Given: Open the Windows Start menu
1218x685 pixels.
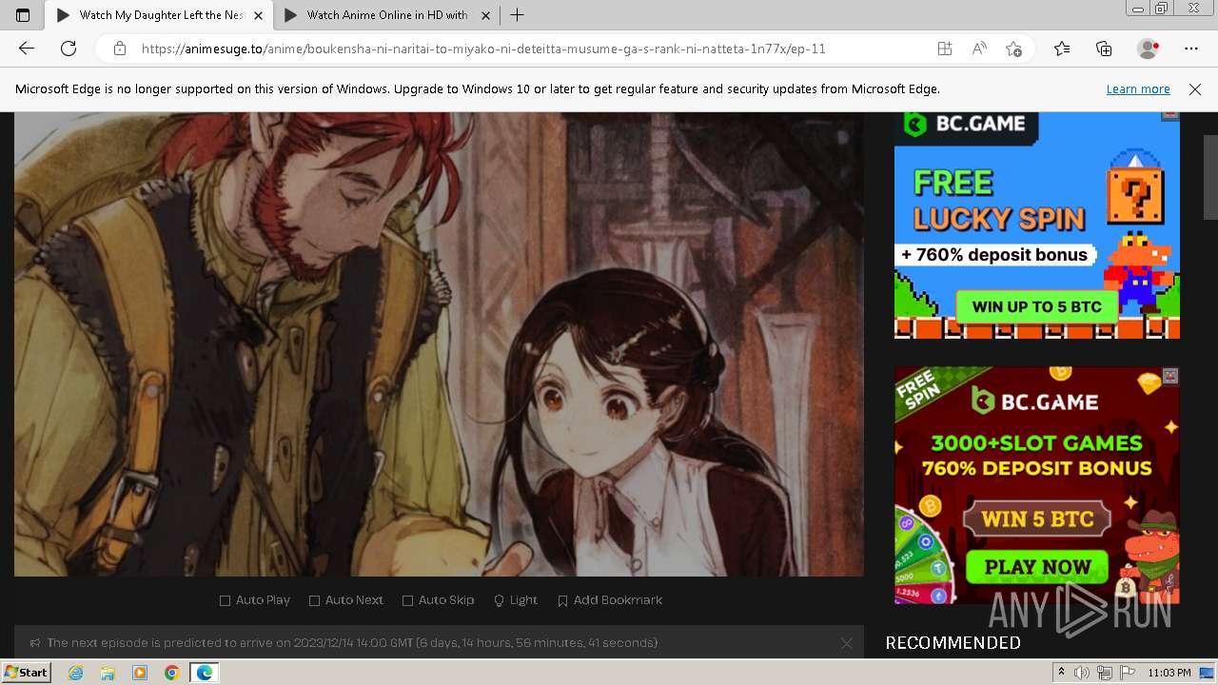Looking at the screenshot, I should coord(26,673).
